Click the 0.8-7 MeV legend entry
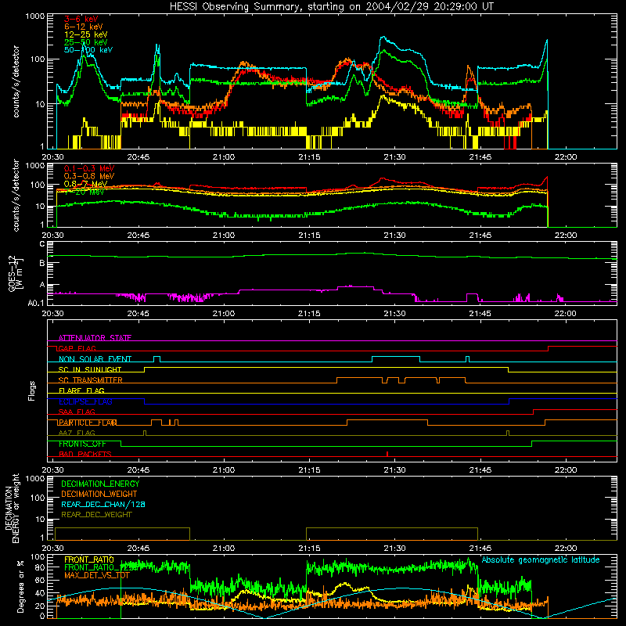 [86, 184]
